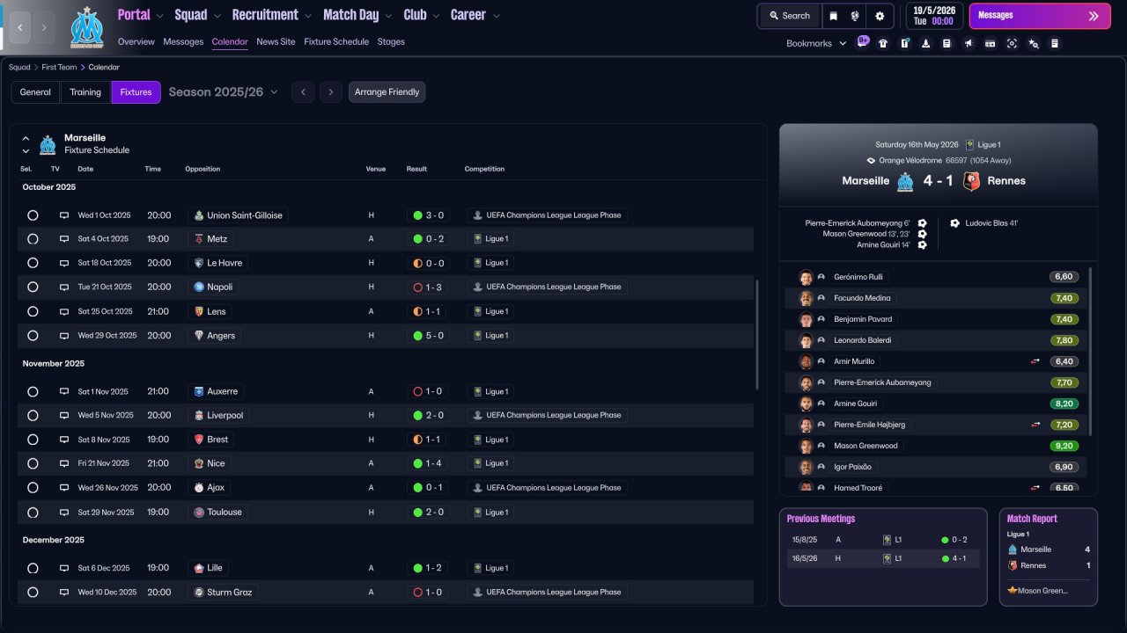Open the search box in the top bar
Image resolution: width=1127 pixels, height=633 pixels.
point(789,16)
